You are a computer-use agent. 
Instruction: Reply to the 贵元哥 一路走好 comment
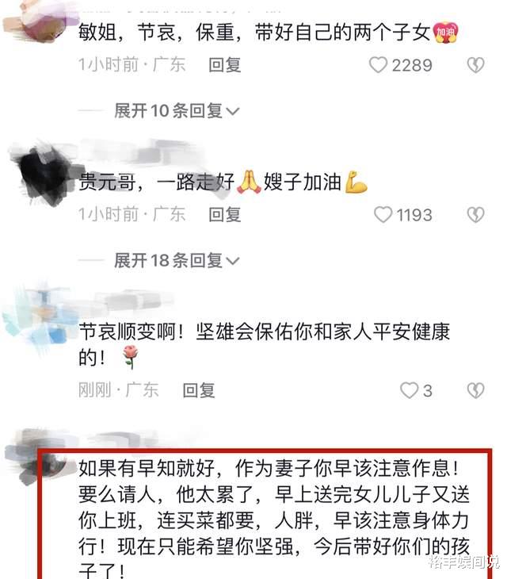pos(224,214)
